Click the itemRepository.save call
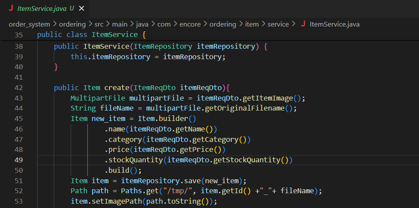Image resolution: width=419 pixels, height=208 pixels. (160, 181)
